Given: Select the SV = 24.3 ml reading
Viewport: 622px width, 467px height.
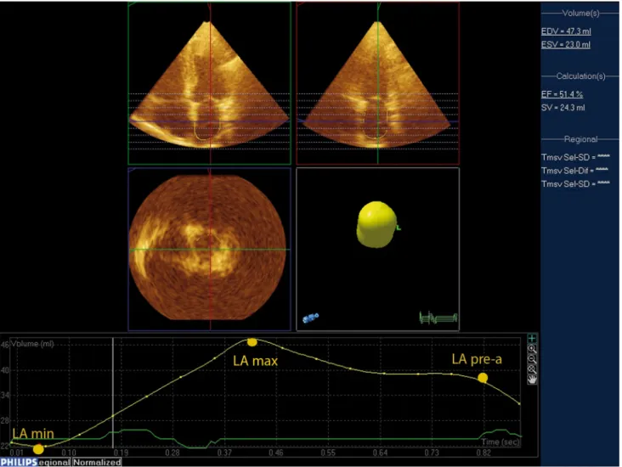Looking at the screenshot, I should (x=563, y=108).
